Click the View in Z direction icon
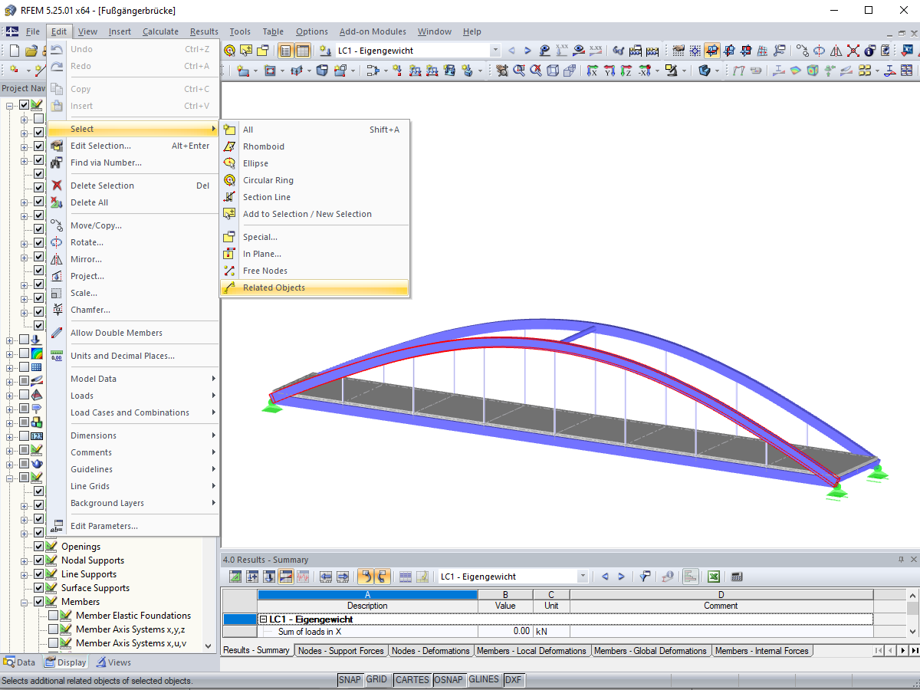Image resolution: width=920 pixels, height=690 pixels. point(626,71)
